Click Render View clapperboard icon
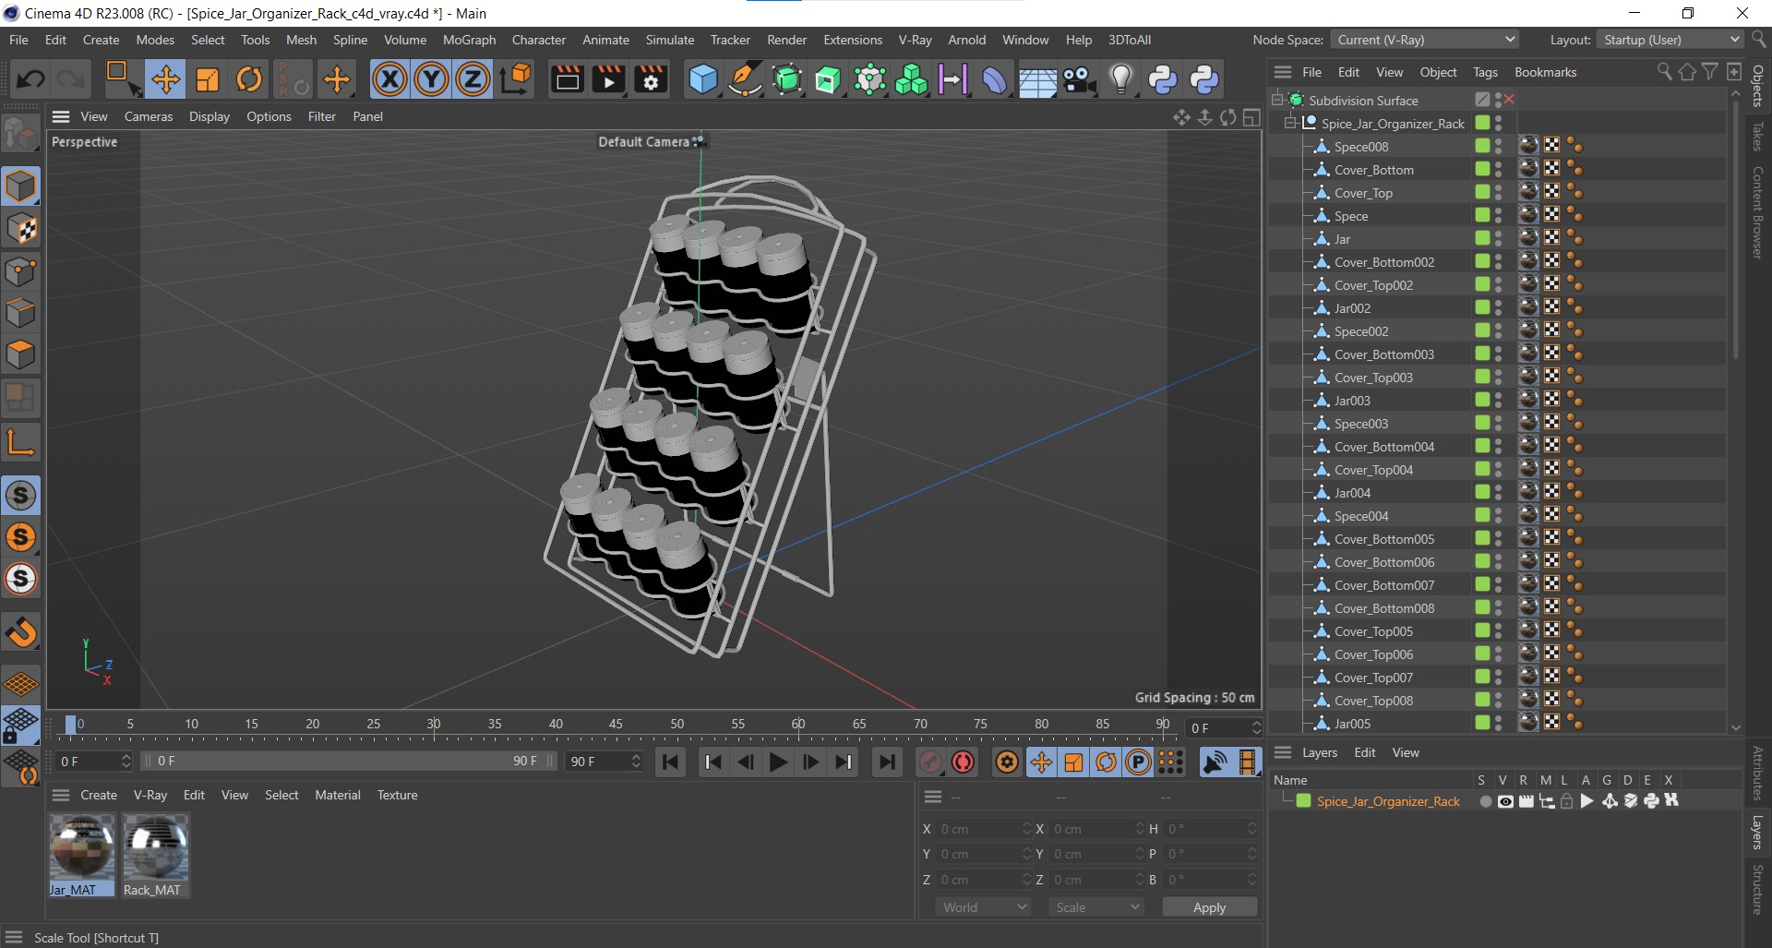The image size is (1772, 948). point(567,79)
